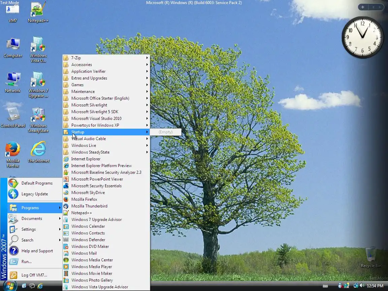Launch Microsoft SkyDrive
The width and height of the screenshot is (388, 291).
coord(106,193)
